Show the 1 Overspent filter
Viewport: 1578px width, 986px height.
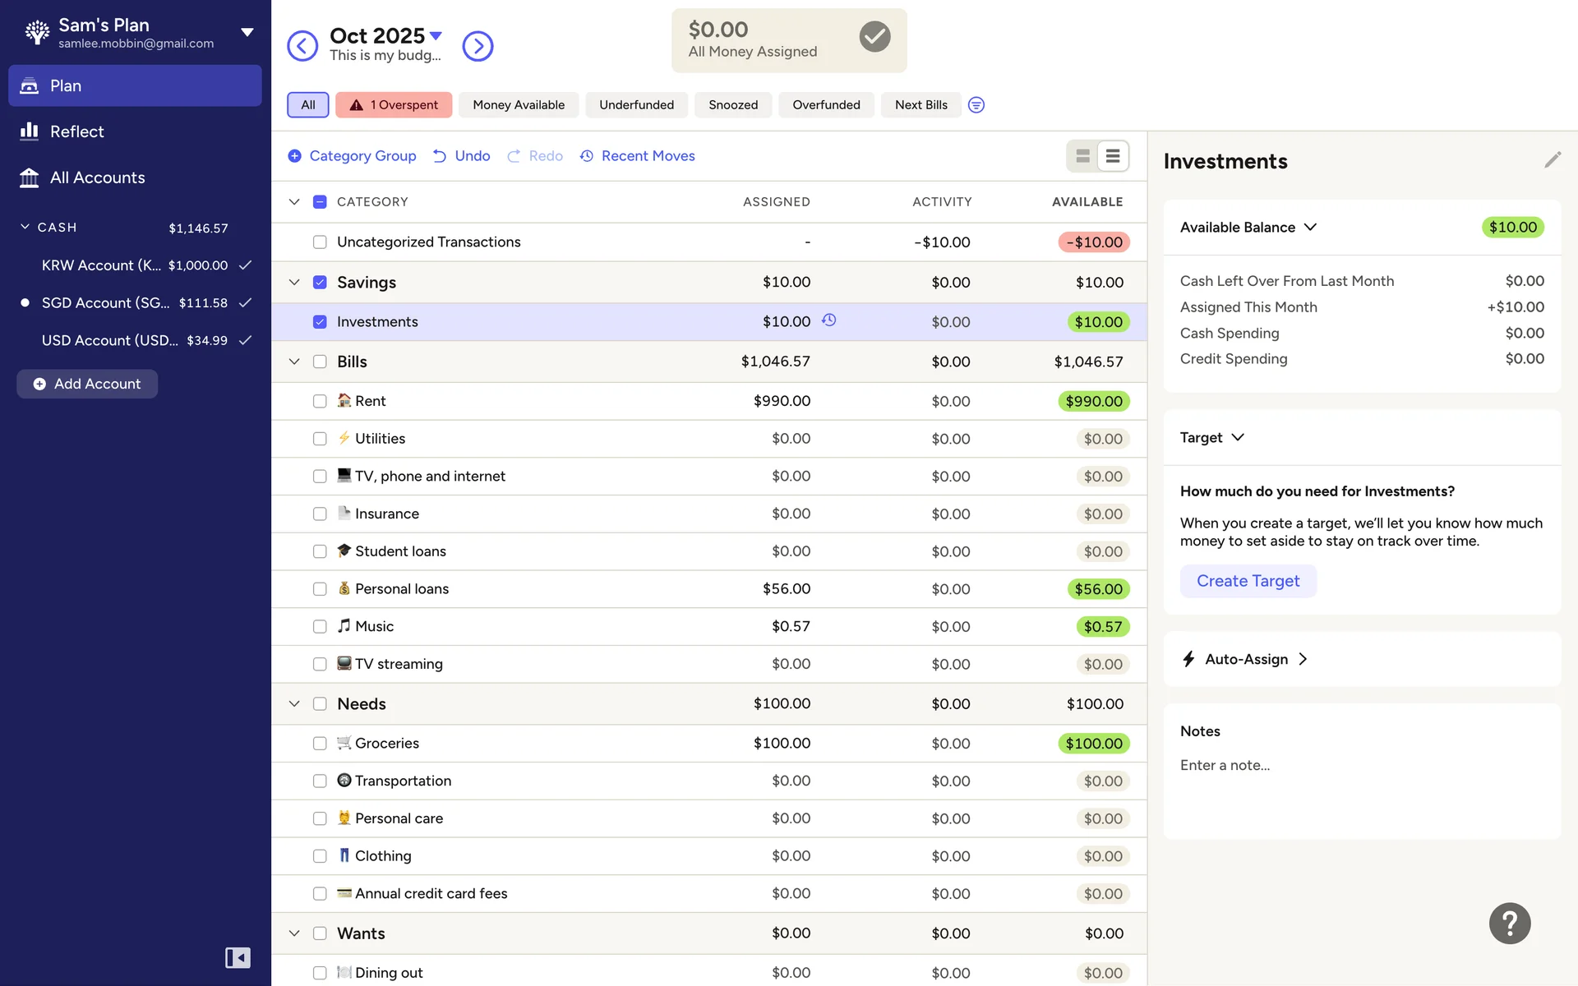click(394, 105)
